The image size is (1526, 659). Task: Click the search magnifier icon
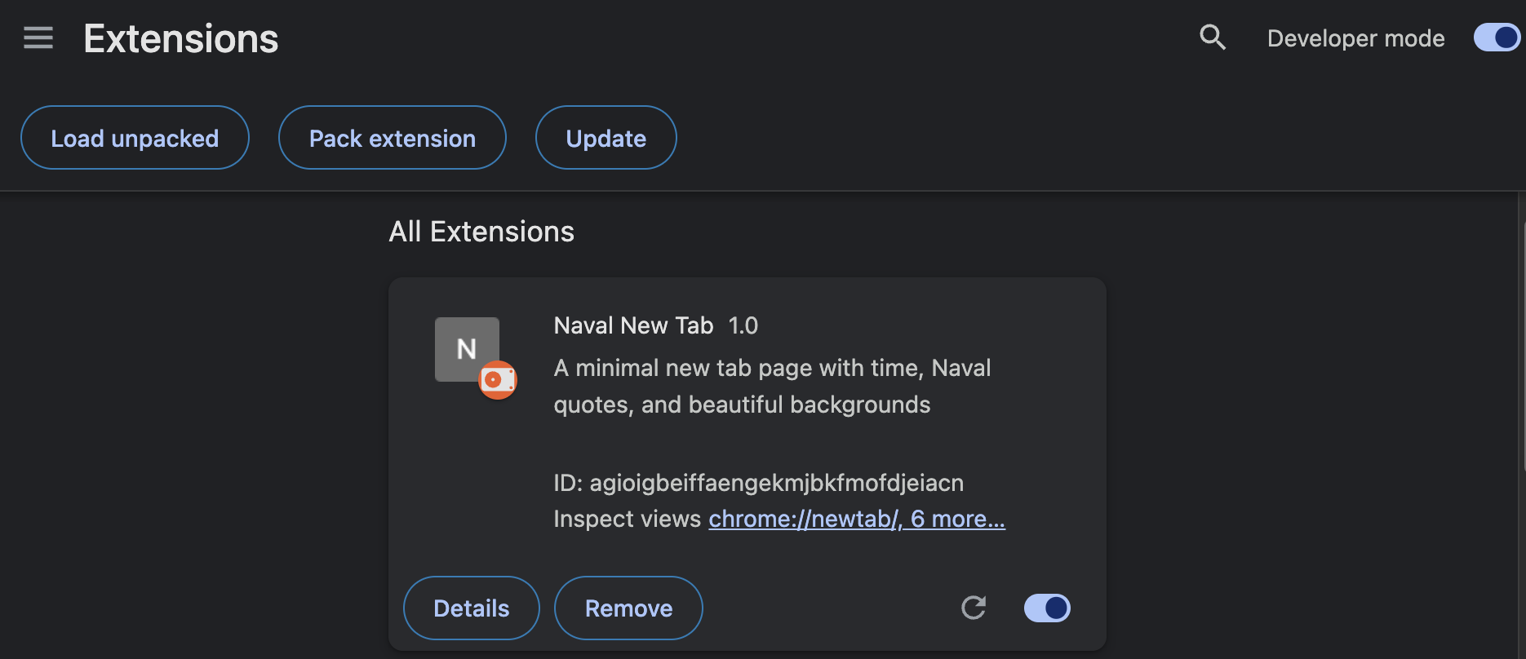(x=1213, y=38)
